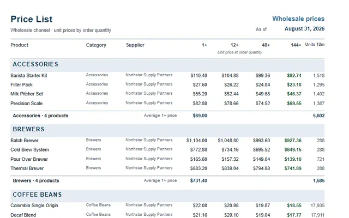Click the Product column header
349x218 pixels.
point(20,45)
